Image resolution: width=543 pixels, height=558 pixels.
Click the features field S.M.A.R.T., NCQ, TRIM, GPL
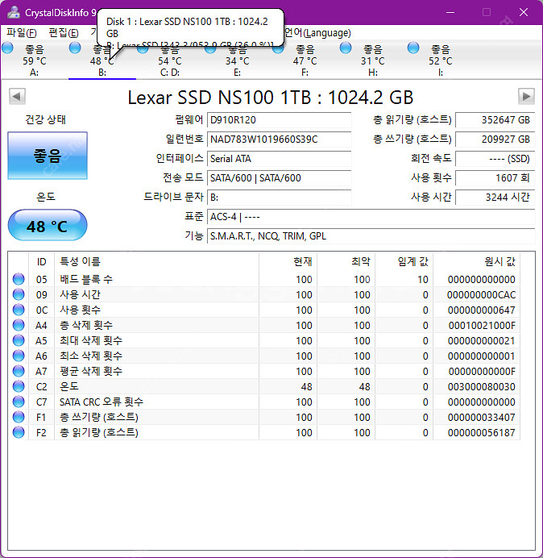pos(371,236)
